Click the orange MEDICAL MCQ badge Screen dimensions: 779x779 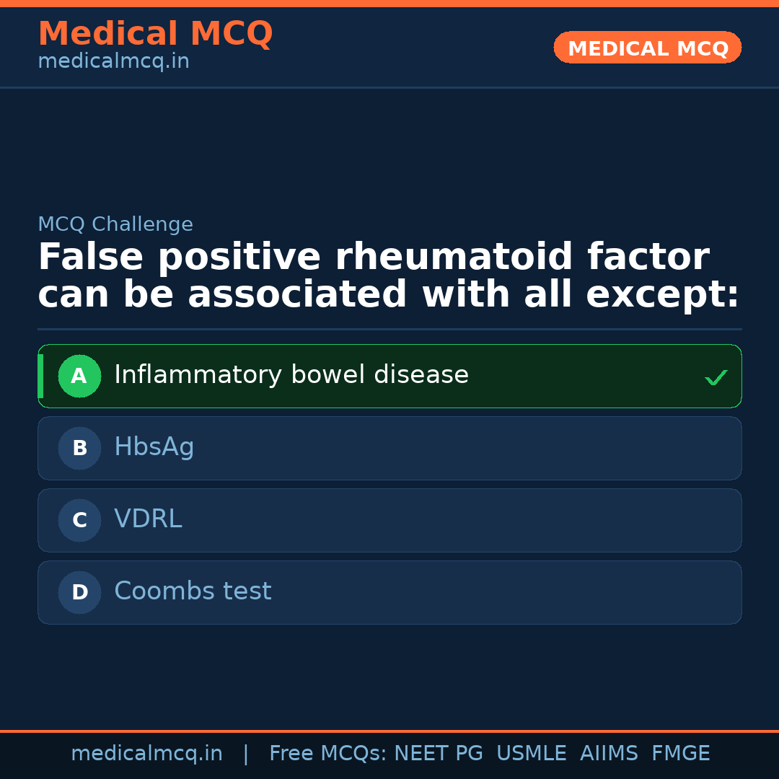(x=647, y=48)
